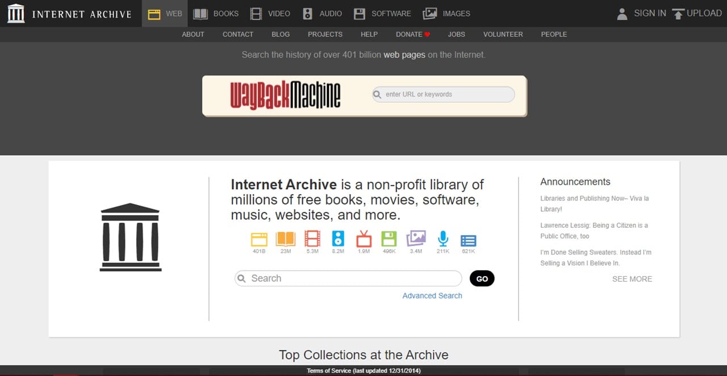Open the PEOPLE page
This screenshot has width=727, height=376.
554,34
